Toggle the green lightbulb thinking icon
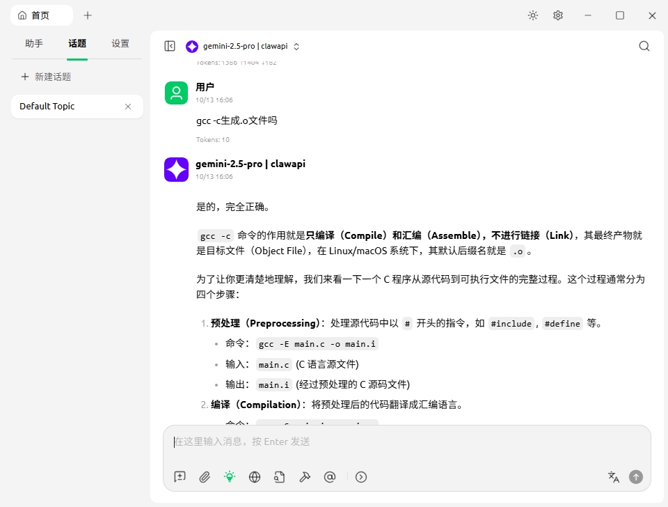668x507 pixels. 230,477
